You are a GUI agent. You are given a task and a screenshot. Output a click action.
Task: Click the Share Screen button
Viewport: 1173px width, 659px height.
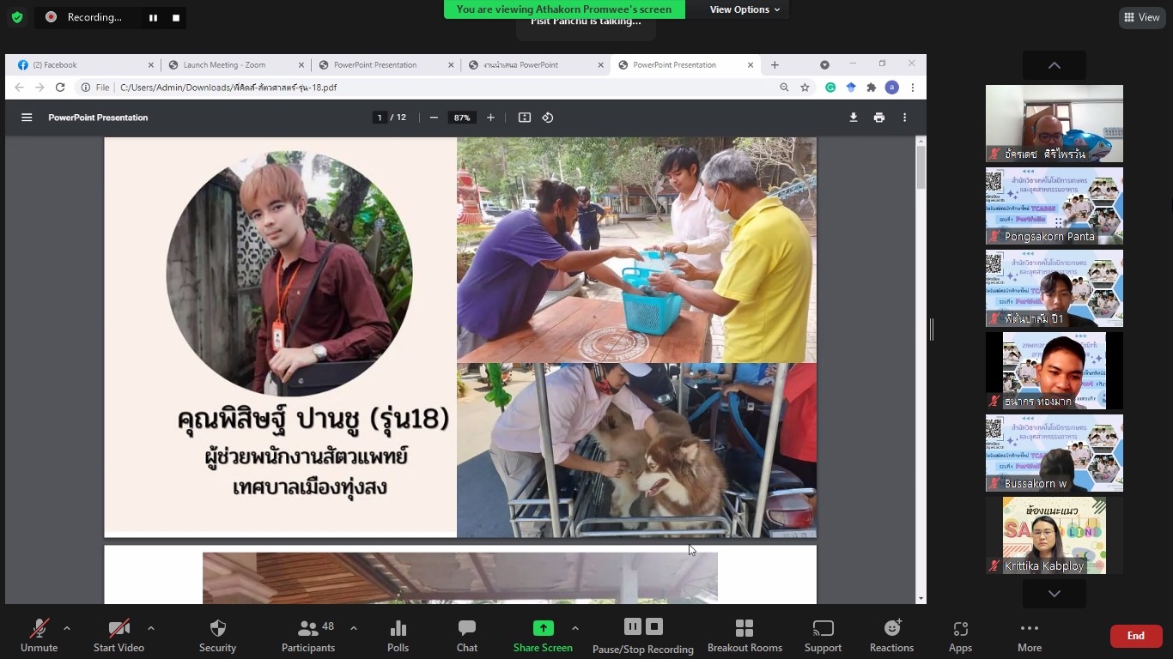pyautogui.click(x=543, y=636)
